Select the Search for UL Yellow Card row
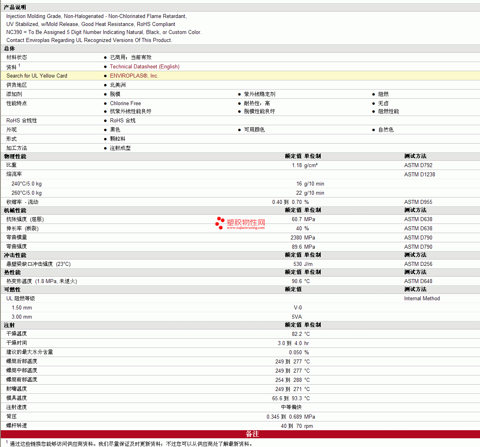 [37, 76]
